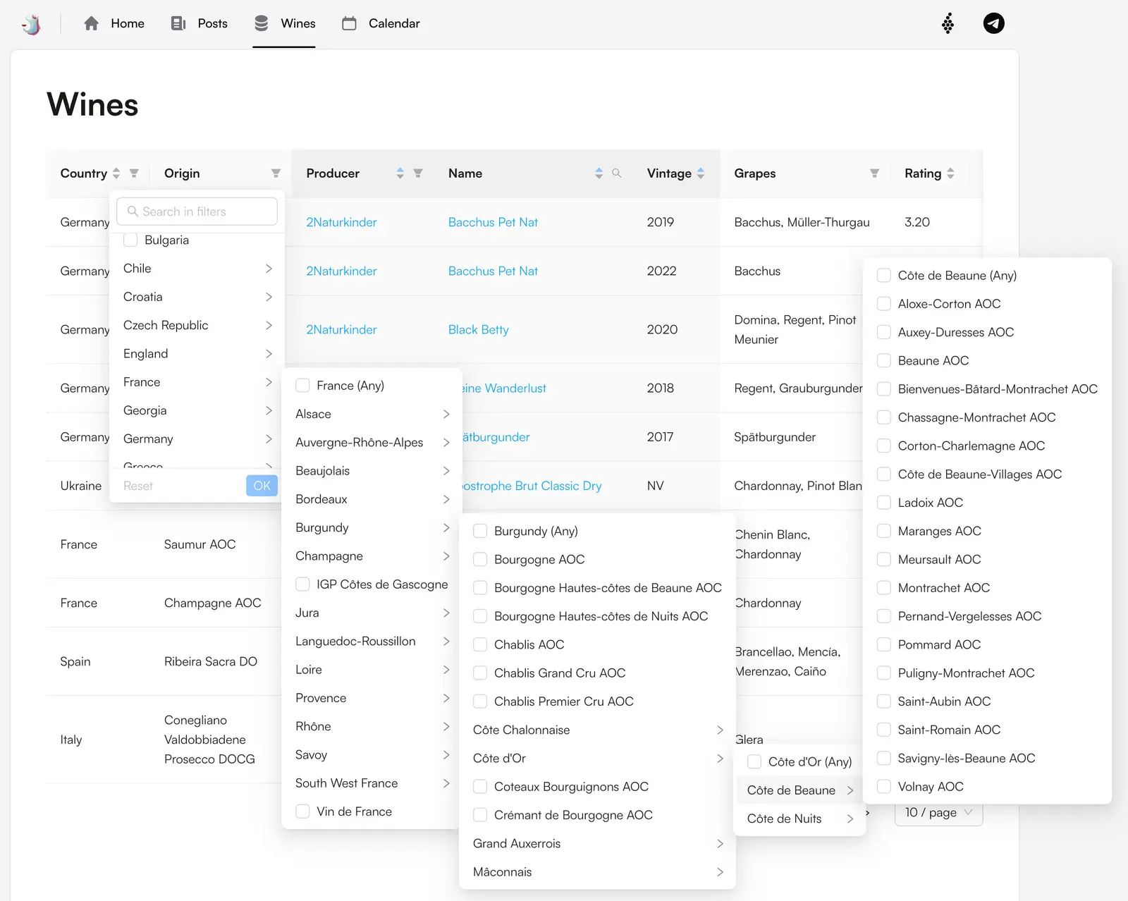Enable the Chablis Grand Cru AOC checkbox
1128x901 pixels.
click(x=480, y=673)
